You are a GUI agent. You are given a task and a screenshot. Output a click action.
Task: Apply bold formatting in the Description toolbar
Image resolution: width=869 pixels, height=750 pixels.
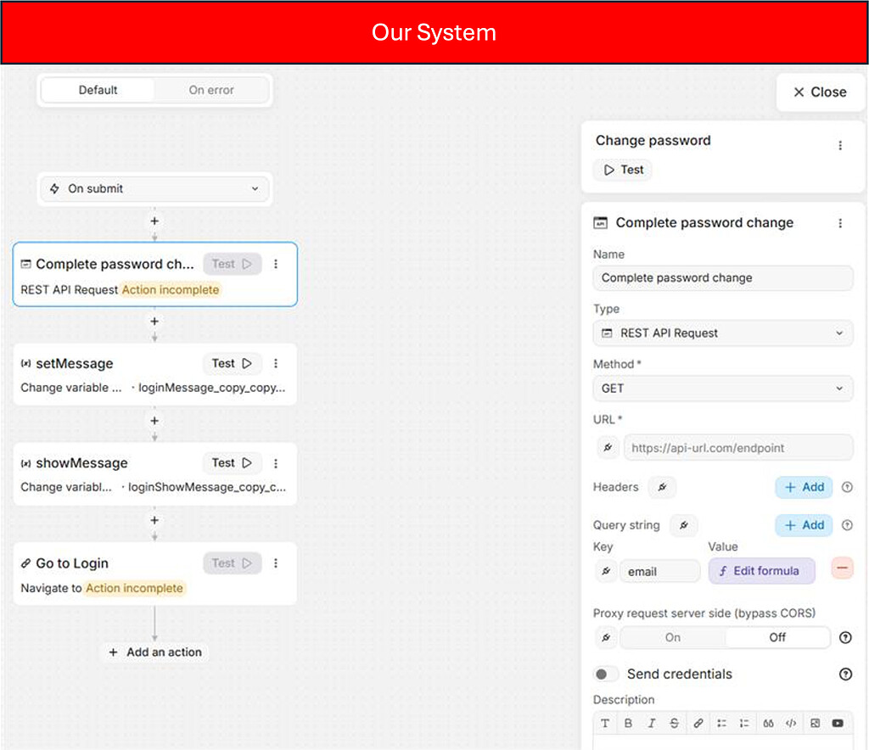coord(629,723)
